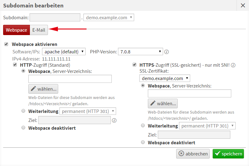
Task: Click info icon beside HTTPS-Zugriff label
Action: (x=233, y=65)
